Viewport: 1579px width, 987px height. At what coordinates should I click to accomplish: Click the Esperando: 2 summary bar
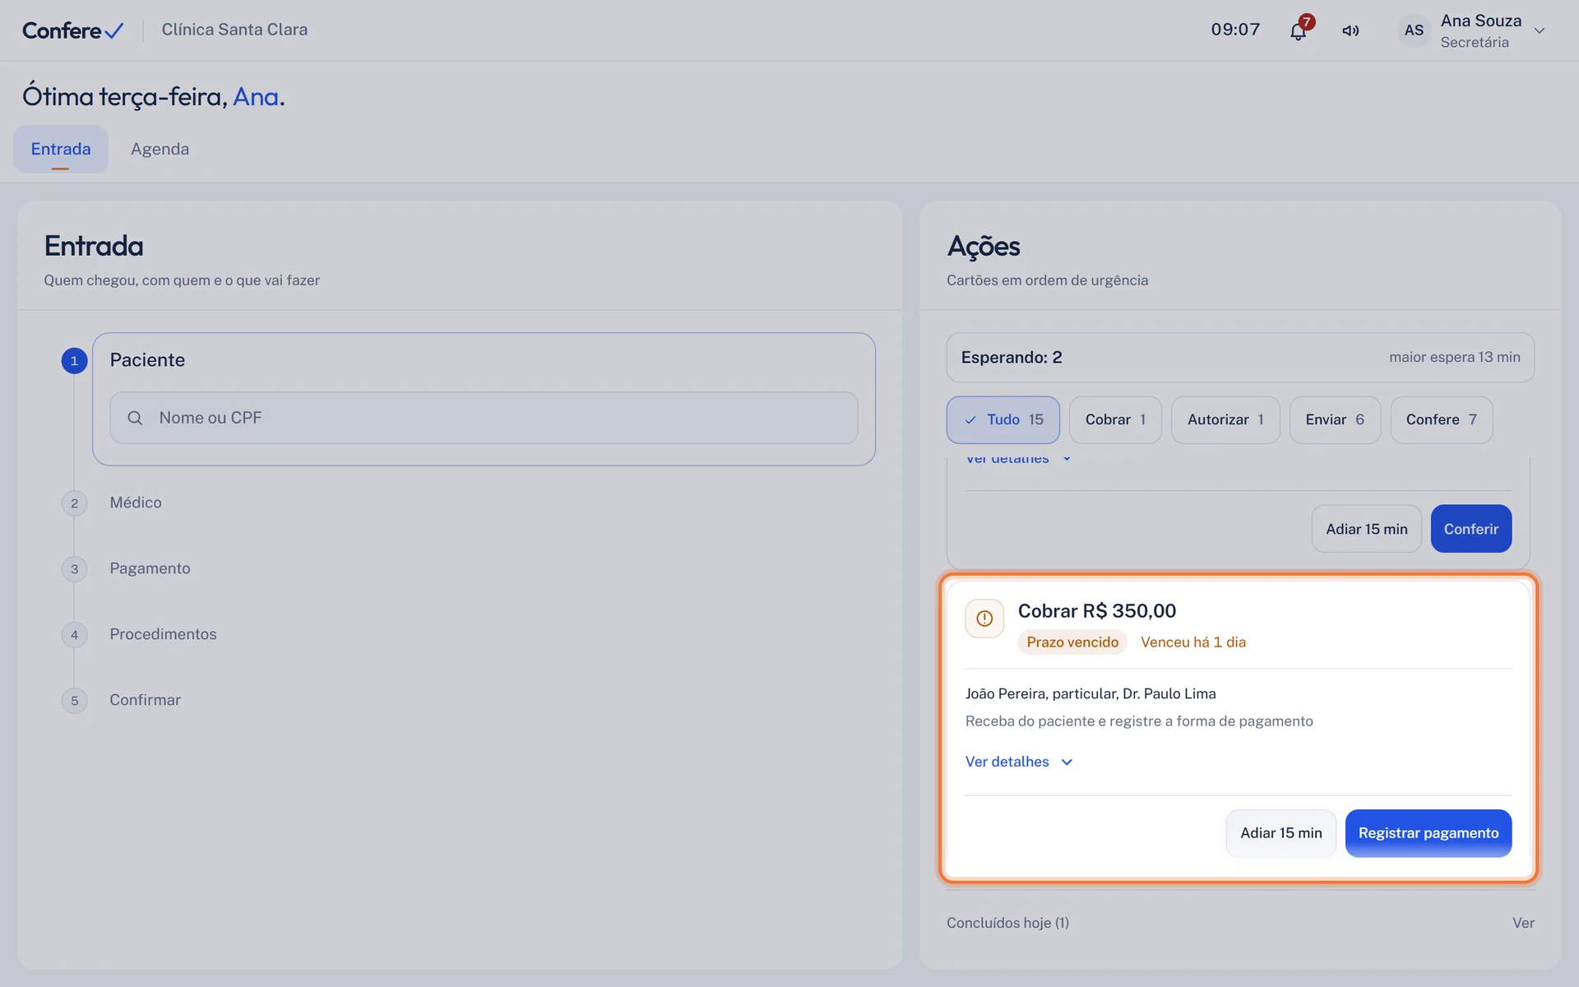pyautogui.click(x=1240, y=358)
